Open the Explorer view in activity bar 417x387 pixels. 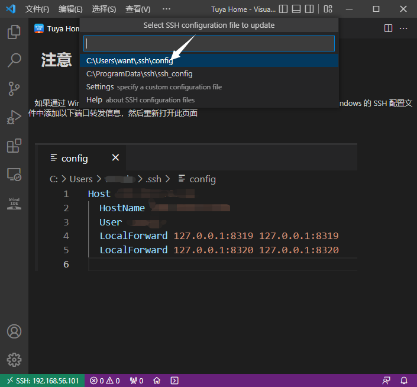tap(14, 32)
